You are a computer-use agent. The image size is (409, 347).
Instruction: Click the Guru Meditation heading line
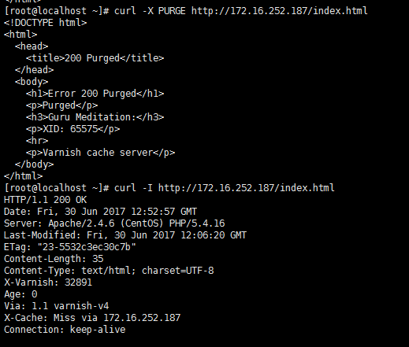coord(95,117)
